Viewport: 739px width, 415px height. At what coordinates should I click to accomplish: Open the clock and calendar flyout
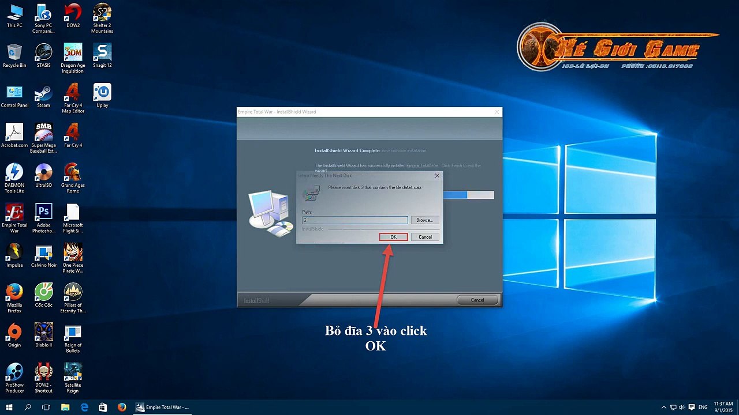(723, 407)
